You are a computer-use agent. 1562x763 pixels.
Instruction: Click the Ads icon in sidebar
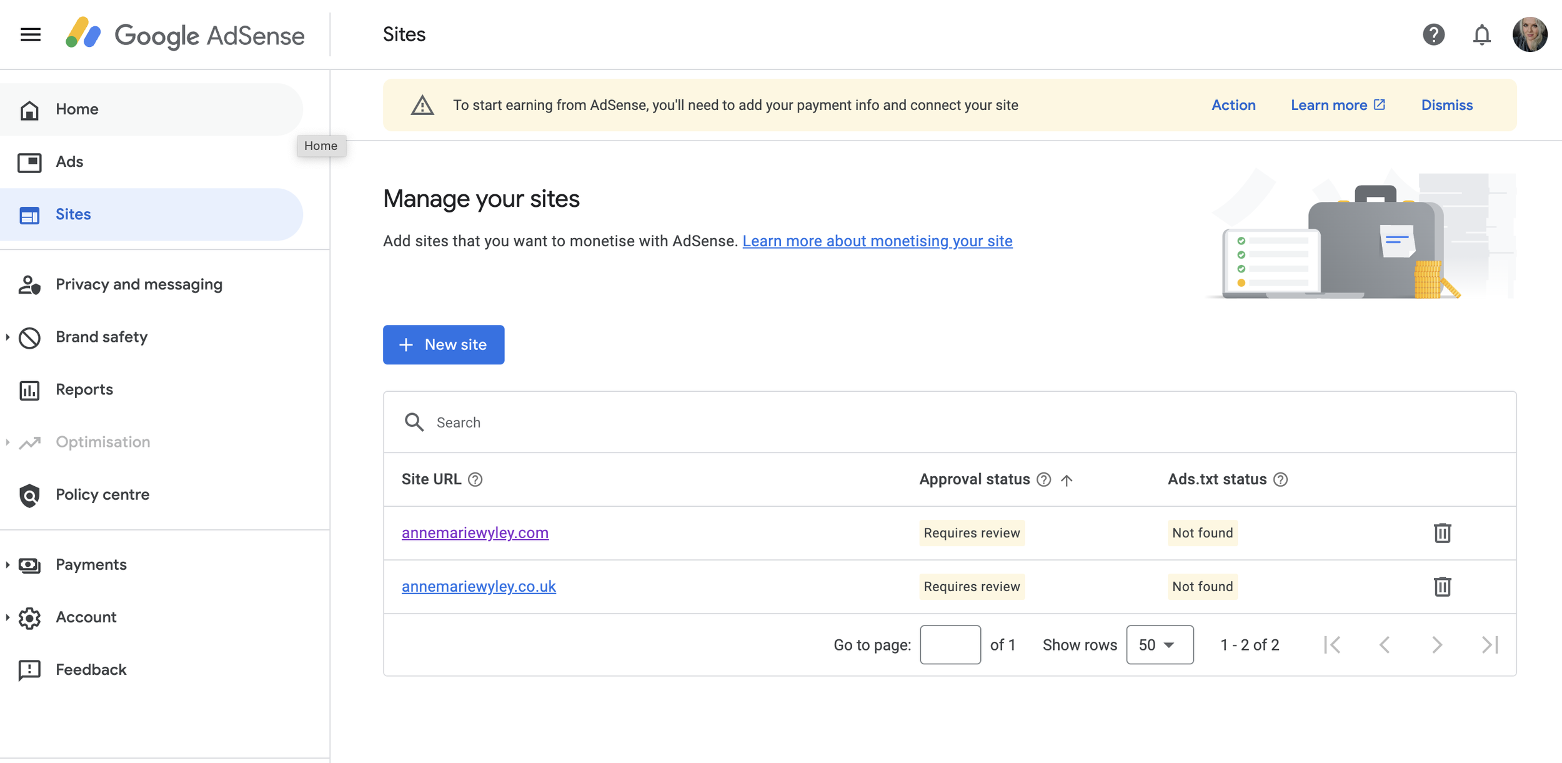click(29, 162)
